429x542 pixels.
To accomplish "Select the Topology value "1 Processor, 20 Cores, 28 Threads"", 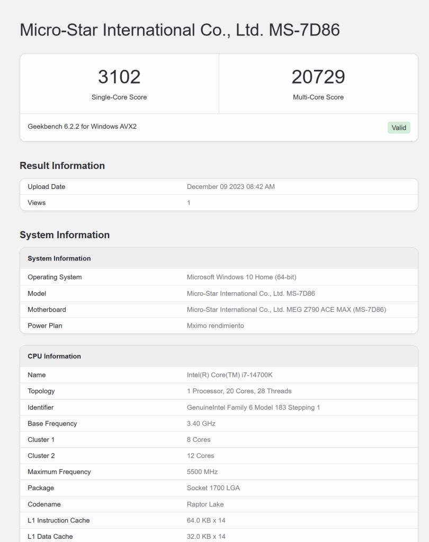I will pos(239,391).
